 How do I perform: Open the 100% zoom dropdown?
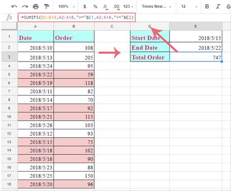point(67,6)
